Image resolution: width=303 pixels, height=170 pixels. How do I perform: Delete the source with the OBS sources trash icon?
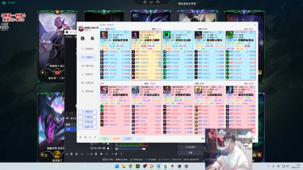tap(96, 154)
